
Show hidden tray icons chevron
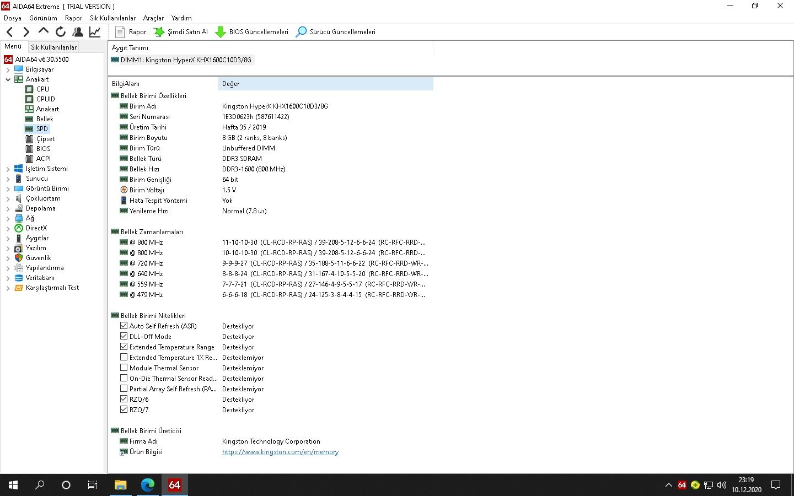668,485
